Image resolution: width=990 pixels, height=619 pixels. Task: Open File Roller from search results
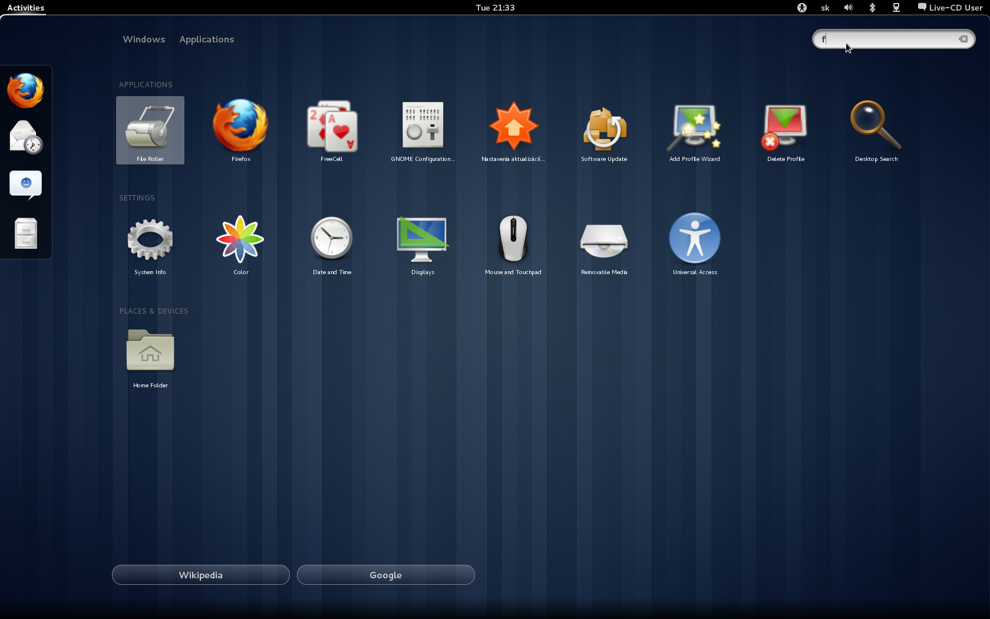pyautogui.click(x=150, y=130)
